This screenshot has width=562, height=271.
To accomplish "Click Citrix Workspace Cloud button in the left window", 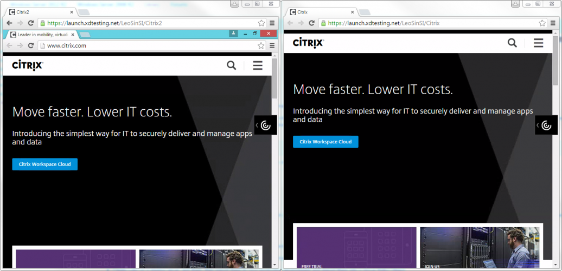I will [45, 164].
